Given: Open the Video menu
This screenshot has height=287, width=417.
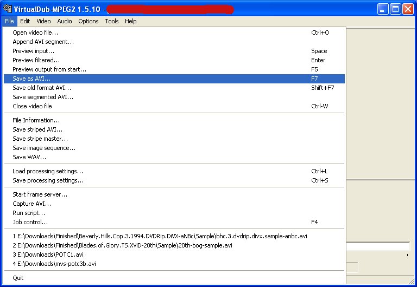Looking at the screenshot, I should pos(43,21).
